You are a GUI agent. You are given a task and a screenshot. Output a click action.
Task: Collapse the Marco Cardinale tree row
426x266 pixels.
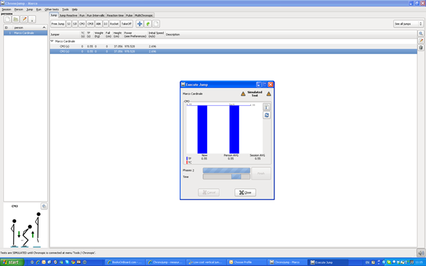click(52, 41)
